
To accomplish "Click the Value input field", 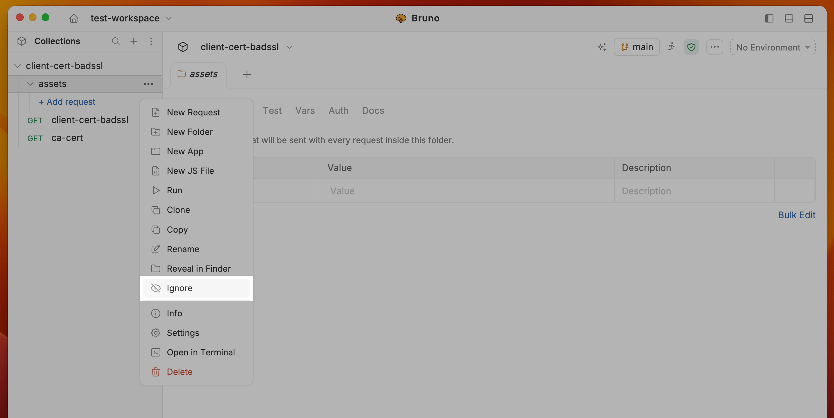I will coord(467,191).
